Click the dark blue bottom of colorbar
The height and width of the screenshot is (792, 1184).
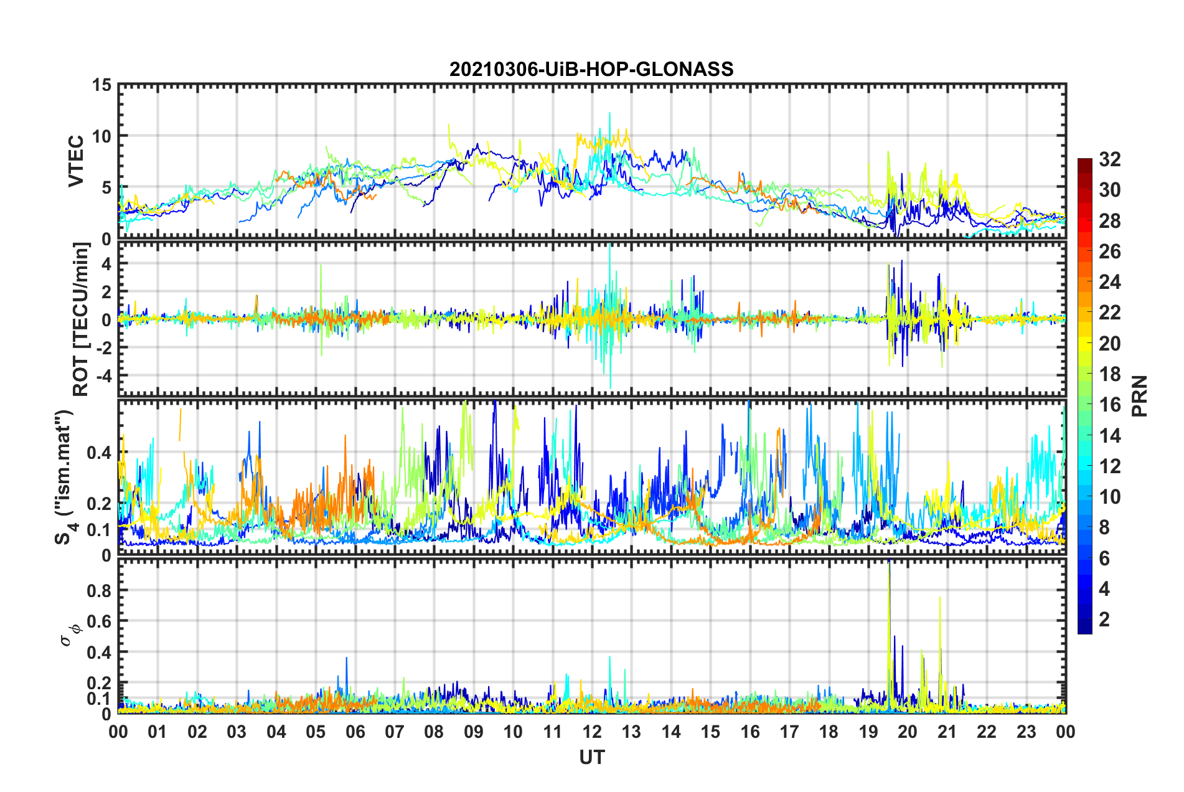[1084, 628]
